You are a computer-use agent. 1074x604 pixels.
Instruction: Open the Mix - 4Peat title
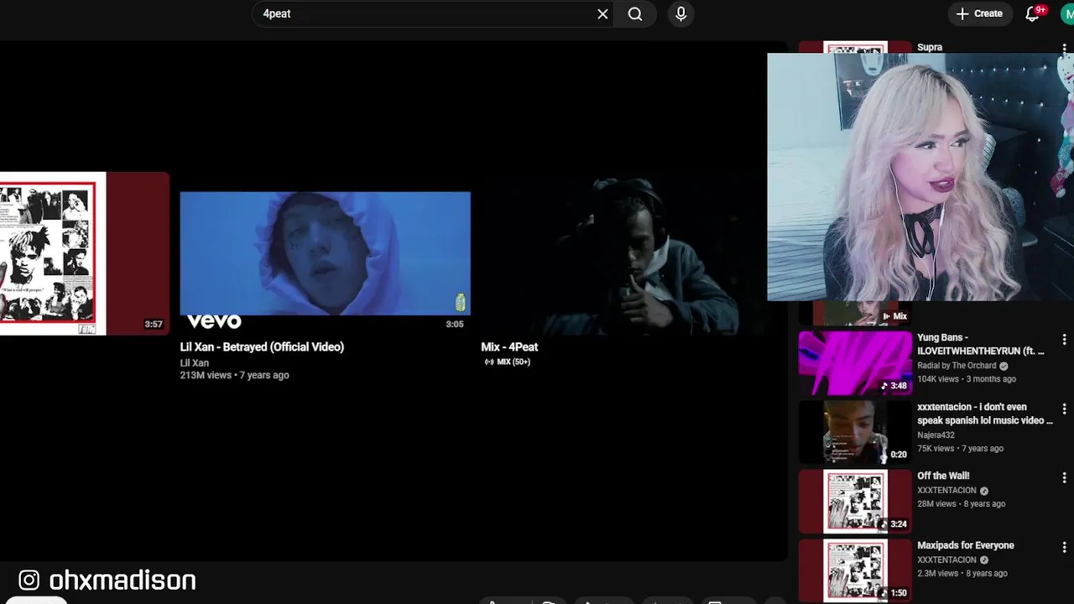509,346
